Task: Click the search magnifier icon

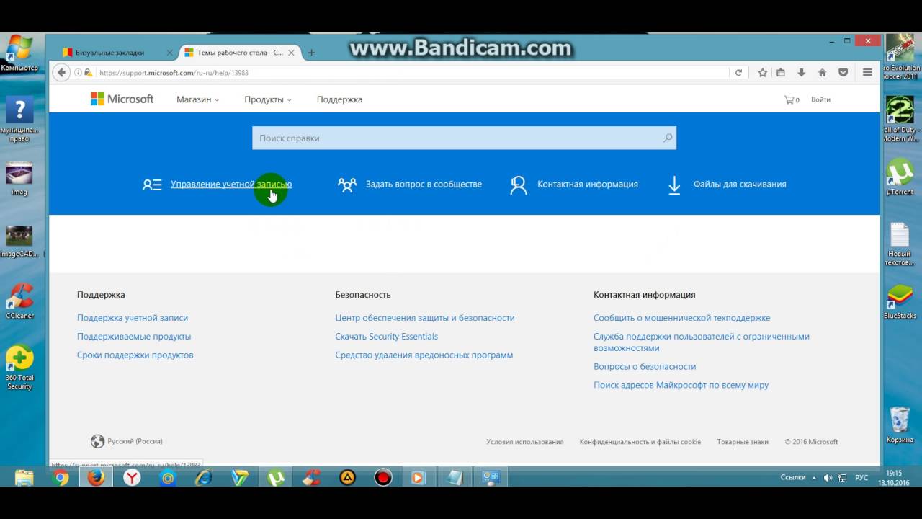Action: 668,138
